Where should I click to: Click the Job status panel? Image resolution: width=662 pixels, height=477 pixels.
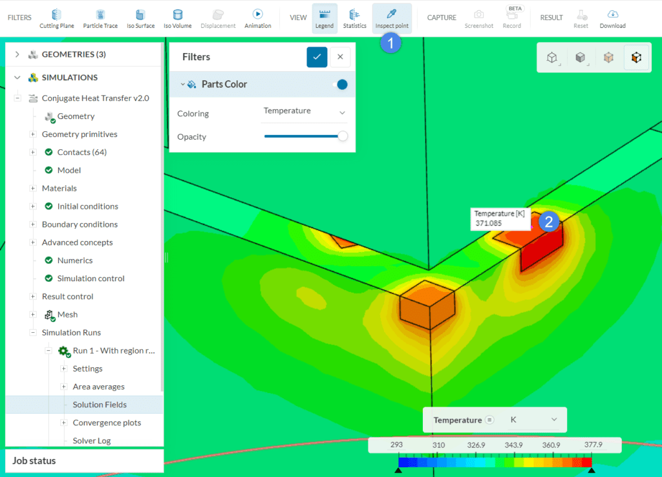[84, 461]
